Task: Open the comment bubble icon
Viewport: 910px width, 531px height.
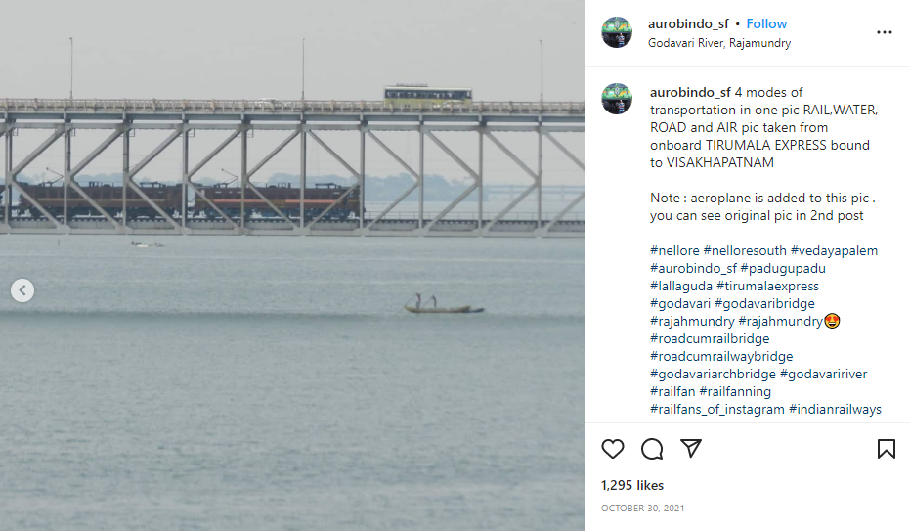Action: 652,449
